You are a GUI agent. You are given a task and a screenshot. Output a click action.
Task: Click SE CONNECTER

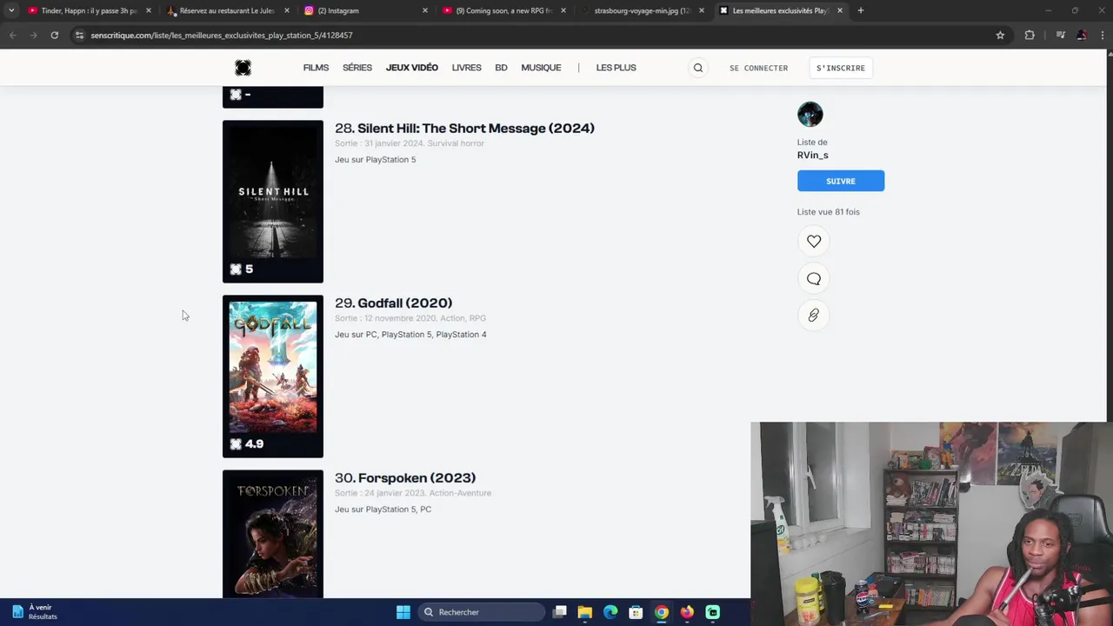(x=758, y=68)
